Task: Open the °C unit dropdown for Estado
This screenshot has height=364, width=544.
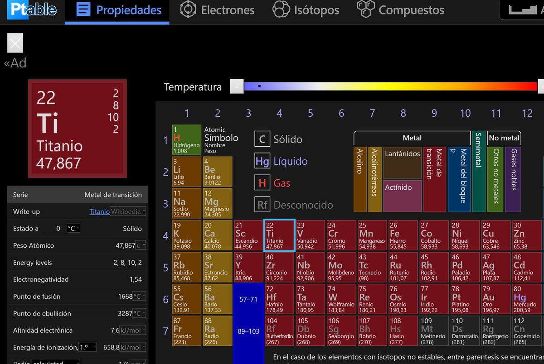Action: pos(73,228)
